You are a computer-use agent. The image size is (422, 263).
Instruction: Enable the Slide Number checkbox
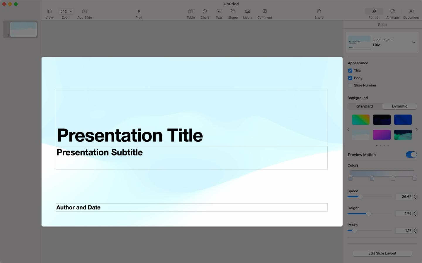click(350, 85)
